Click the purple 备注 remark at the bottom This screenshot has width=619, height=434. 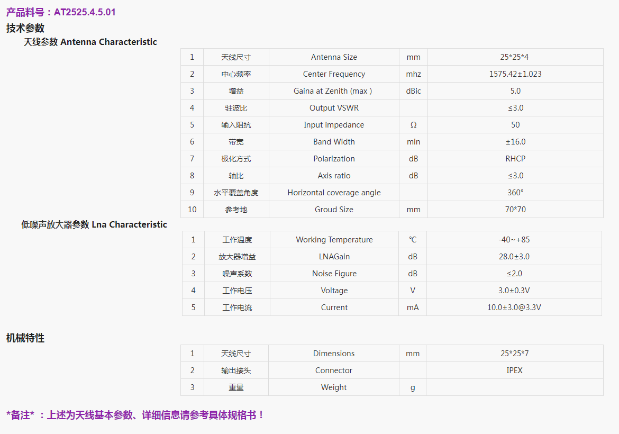click(135, 415)
